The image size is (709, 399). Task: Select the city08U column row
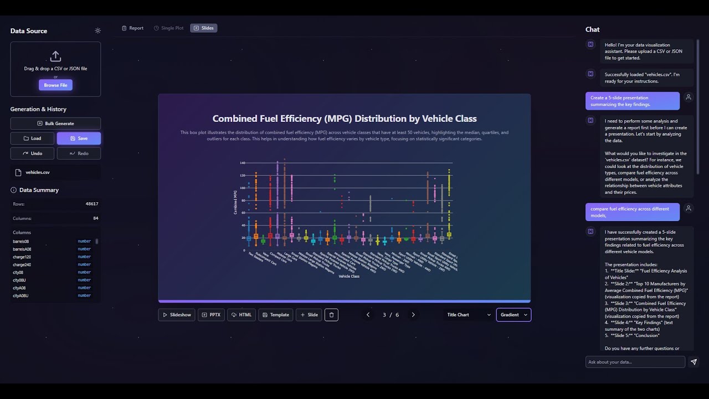click(53, 280)
